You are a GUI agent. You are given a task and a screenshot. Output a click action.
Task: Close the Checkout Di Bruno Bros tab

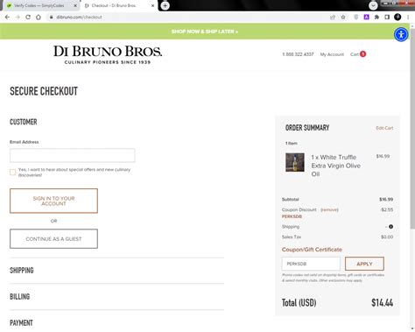152,5
